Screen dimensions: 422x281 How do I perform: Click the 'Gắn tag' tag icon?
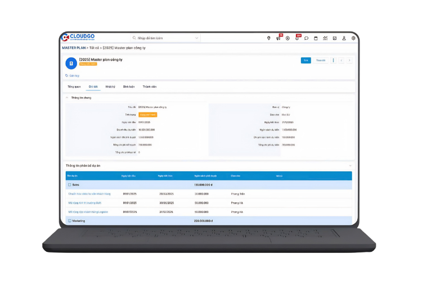click(67, 75)
